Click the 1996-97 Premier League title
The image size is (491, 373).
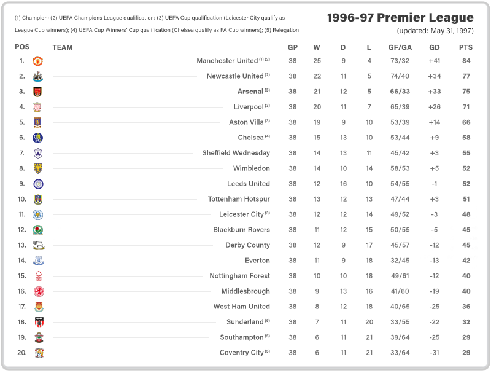click(x=400, y=18)
